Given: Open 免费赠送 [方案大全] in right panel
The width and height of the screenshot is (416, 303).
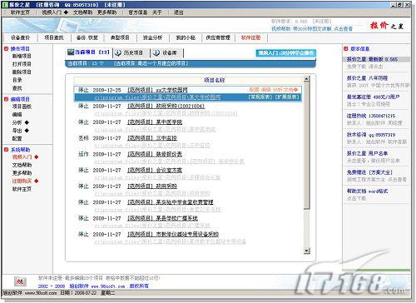Looking at the screenshot, I should pos(369,172).
